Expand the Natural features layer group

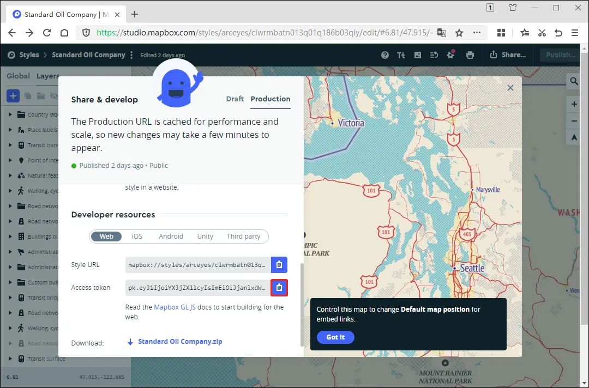pyautogui.click(x=9, y=175)
